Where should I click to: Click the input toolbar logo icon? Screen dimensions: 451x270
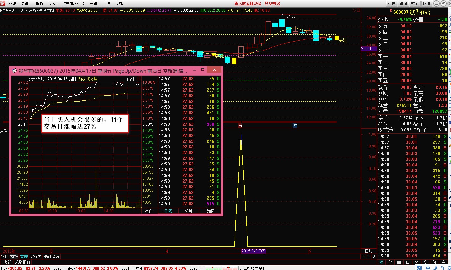[x=419, y=268]
